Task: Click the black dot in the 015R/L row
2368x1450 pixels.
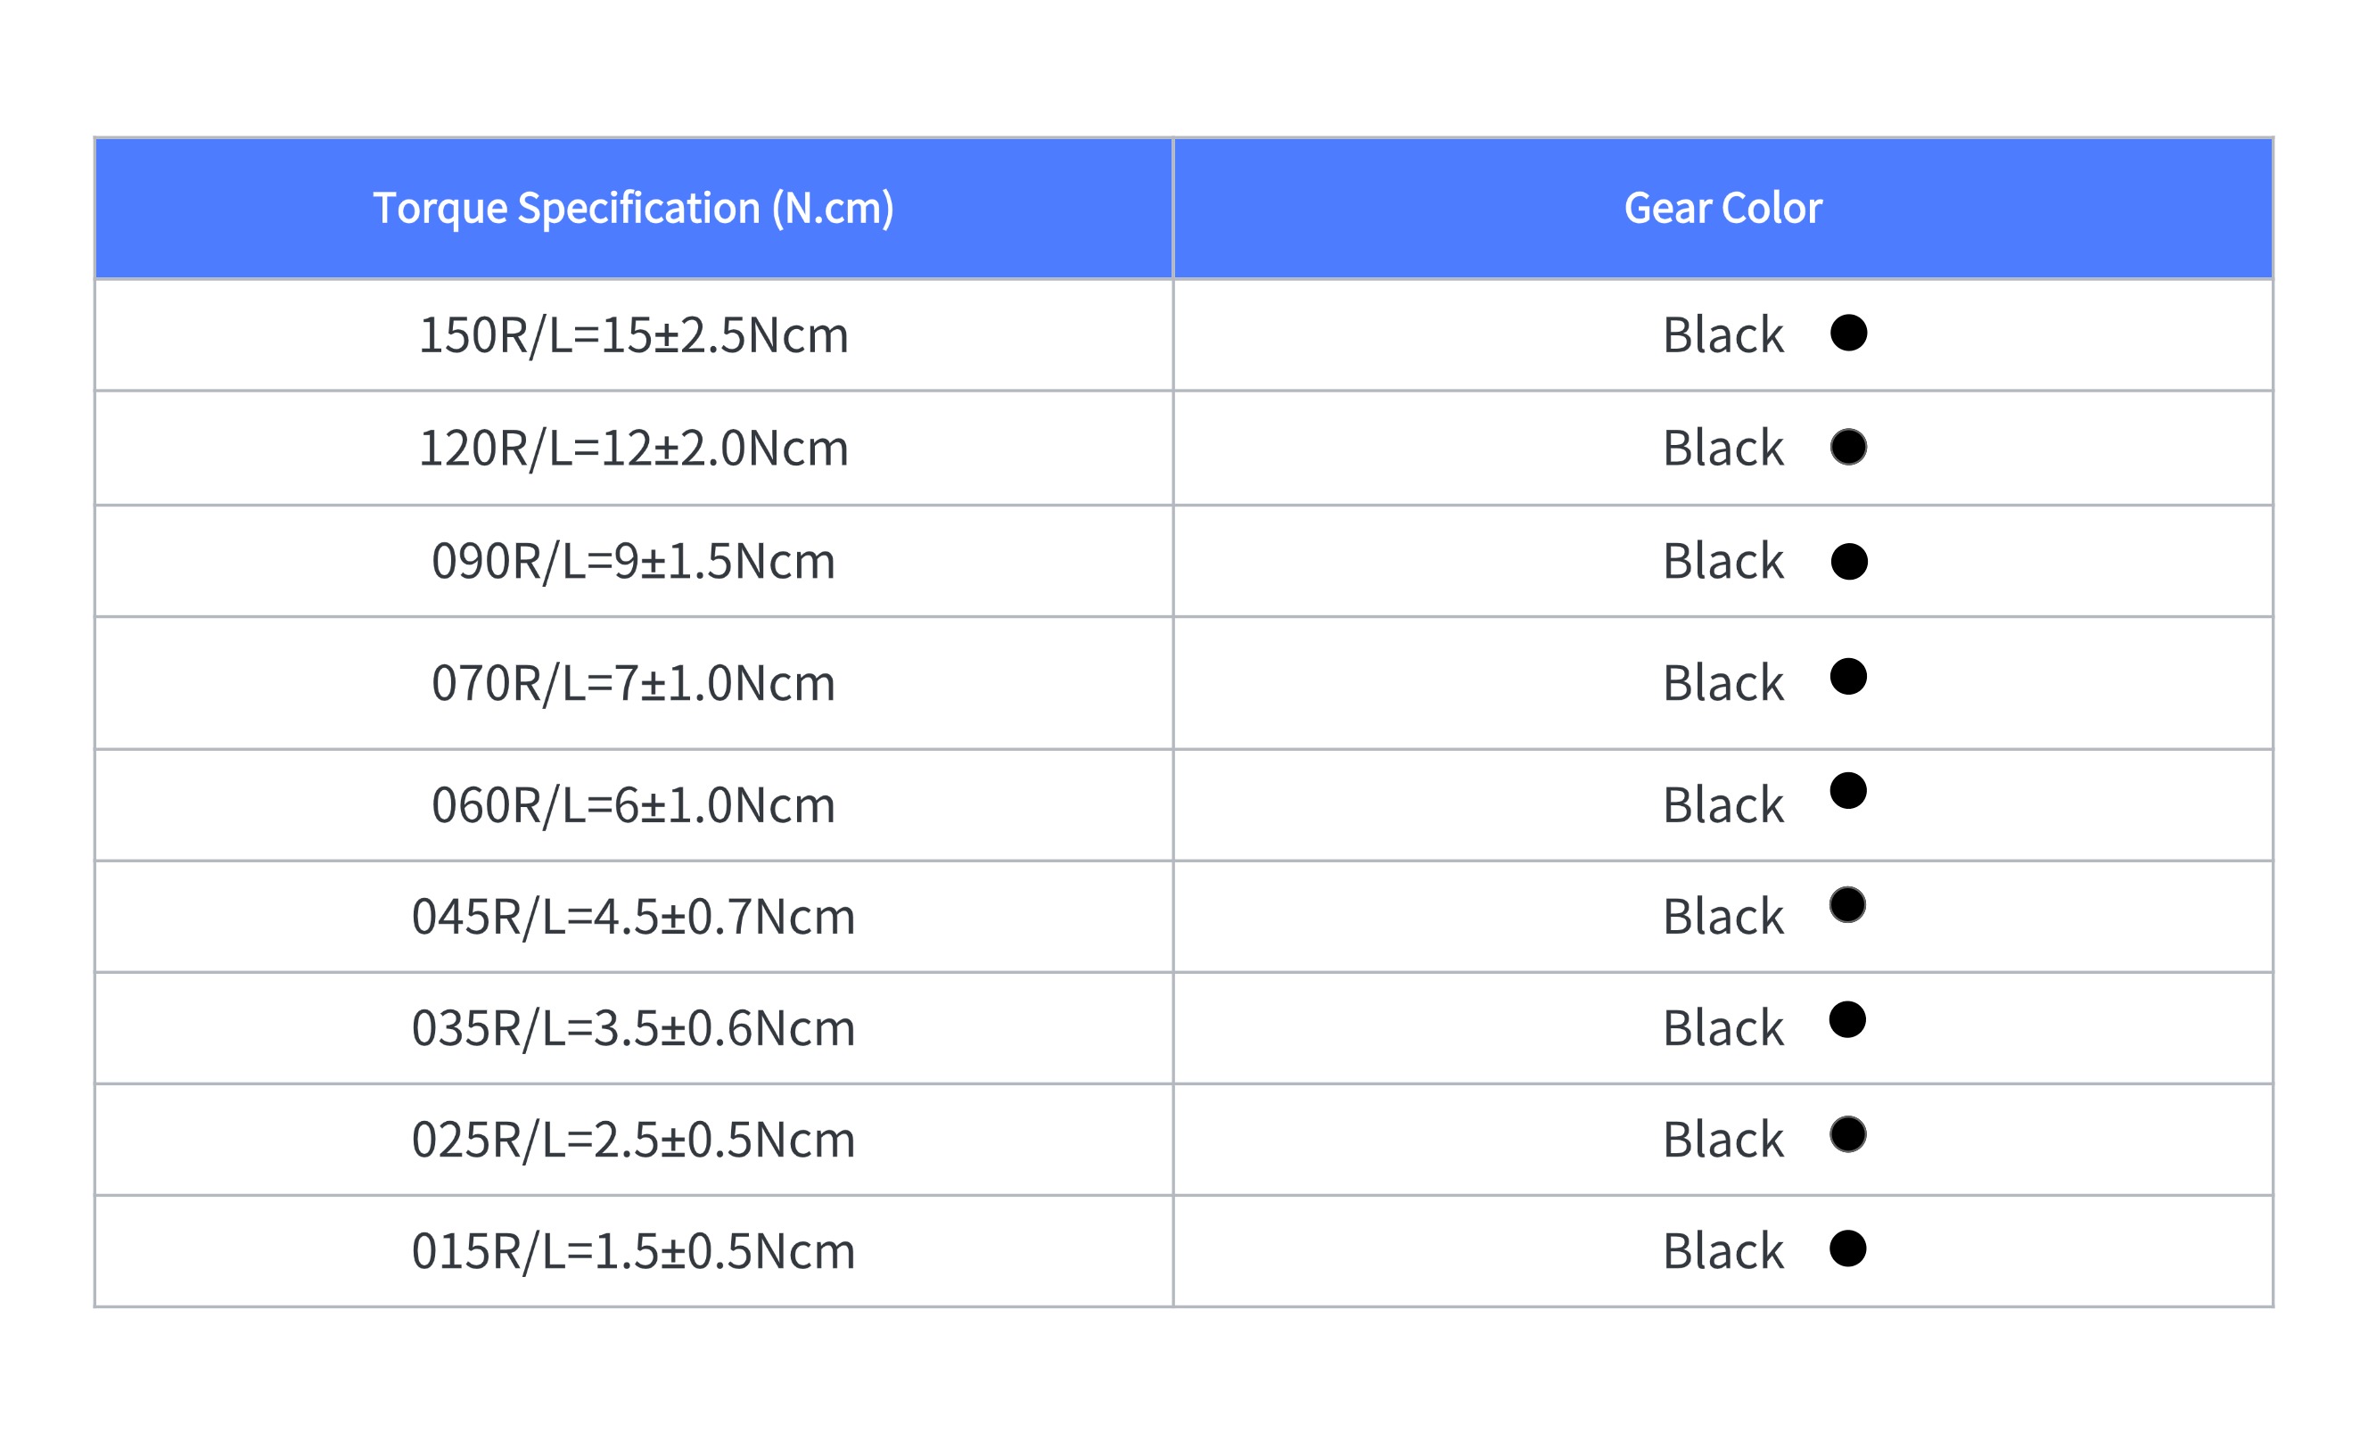Action: point(1847,1249)
